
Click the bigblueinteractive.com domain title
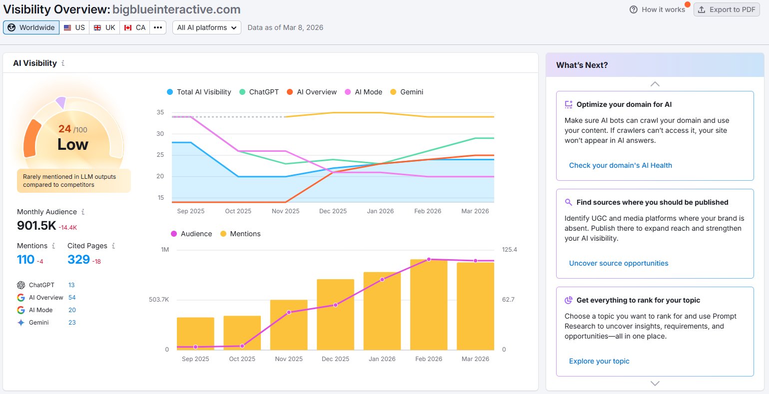pyautogui.click(x=176, y=9)
